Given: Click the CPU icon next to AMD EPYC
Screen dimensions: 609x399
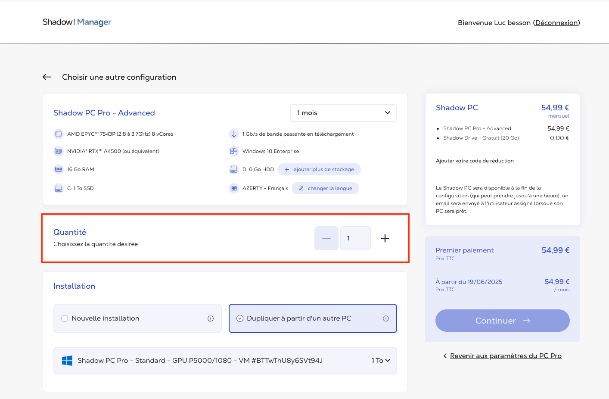Looking at the screenshot, I should coord(58,134).
